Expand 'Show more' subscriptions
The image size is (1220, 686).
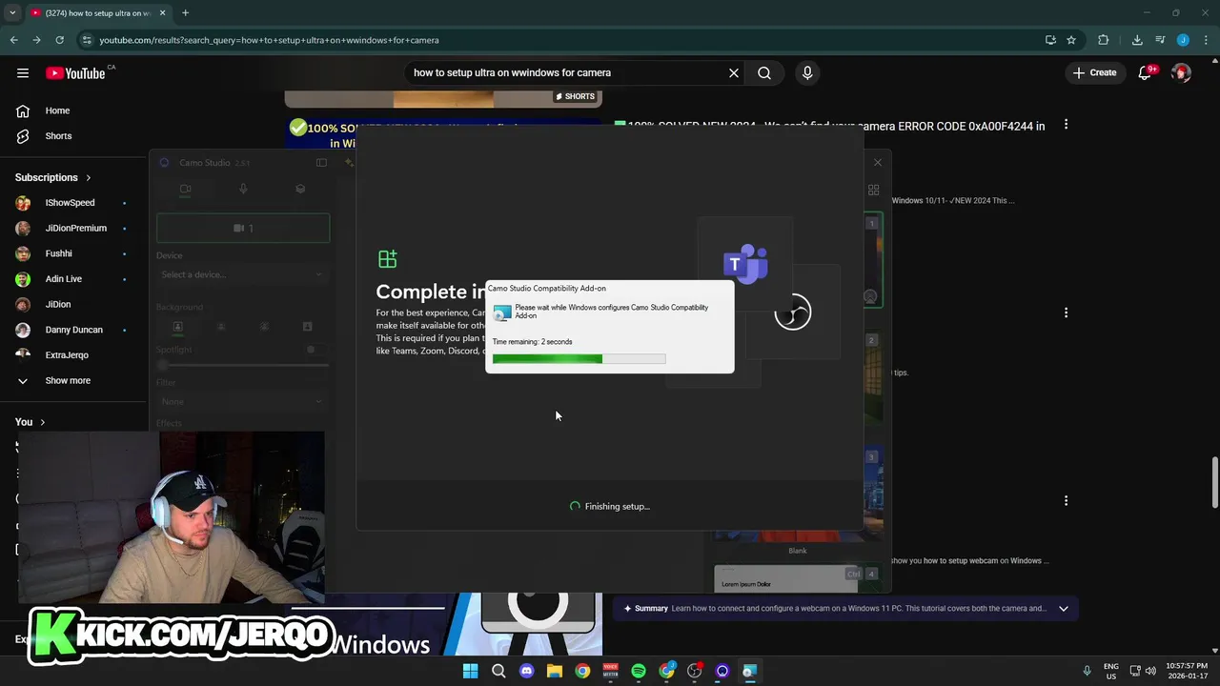click(68, 380)
